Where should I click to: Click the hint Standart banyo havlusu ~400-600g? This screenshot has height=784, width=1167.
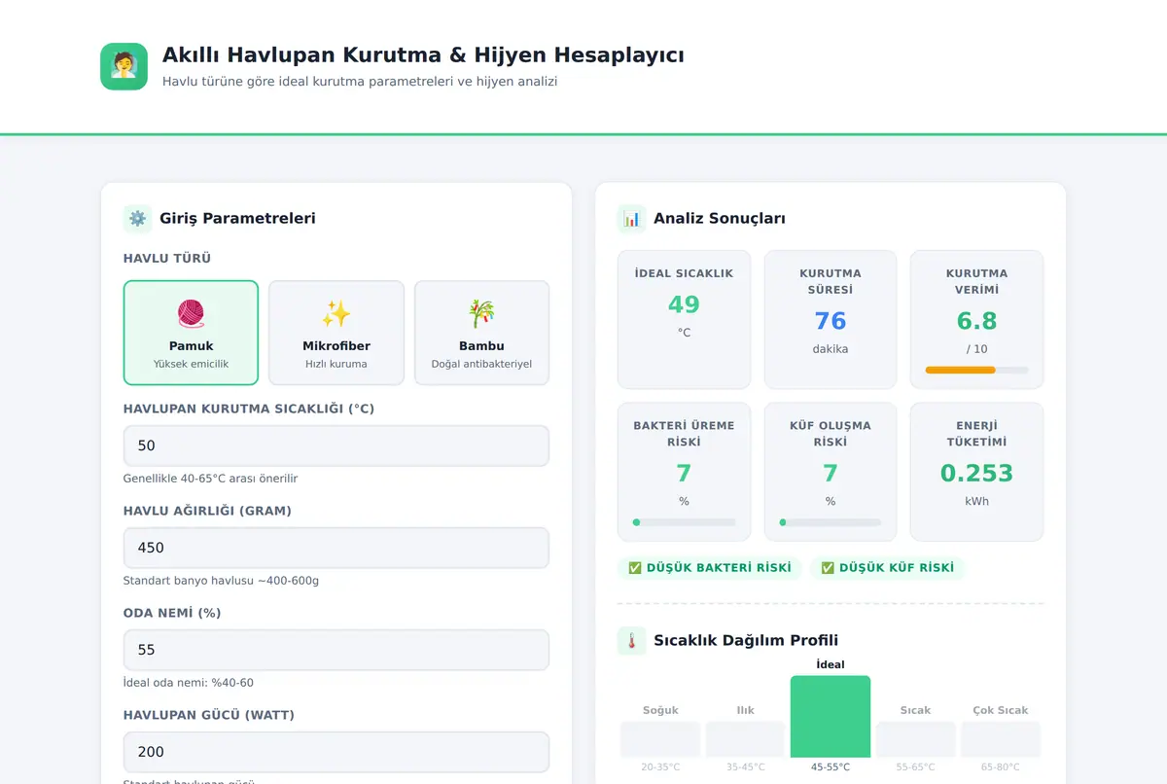point(221,581)
